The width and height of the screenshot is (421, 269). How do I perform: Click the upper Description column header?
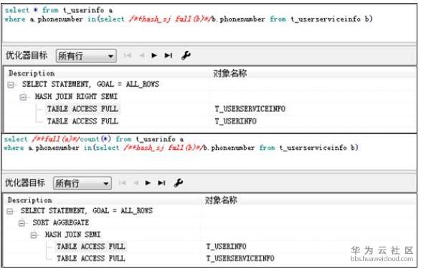tap(32, 73)
